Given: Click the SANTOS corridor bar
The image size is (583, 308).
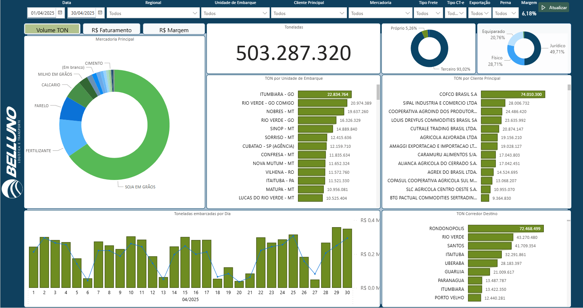Looking at the screenshot, I should [490, 246].
